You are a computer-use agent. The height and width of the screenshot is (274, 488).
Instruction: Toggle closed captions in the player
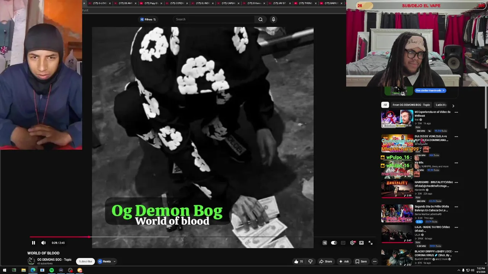[x=343, y=243]
